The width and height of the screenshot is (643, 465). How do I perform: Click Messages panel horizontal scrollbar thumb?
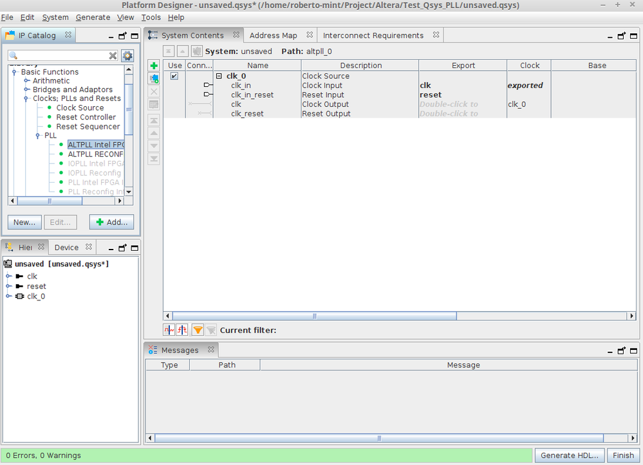pos(379,438)
